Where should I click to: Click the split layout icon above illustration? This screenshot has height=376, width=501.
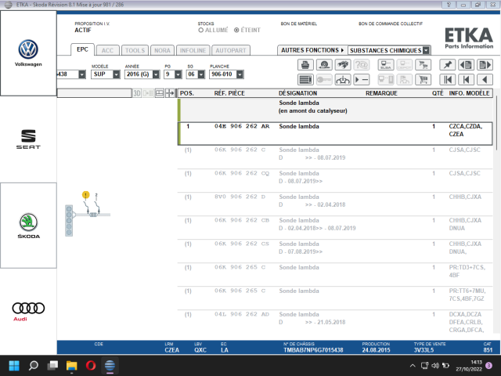point(159,93)
